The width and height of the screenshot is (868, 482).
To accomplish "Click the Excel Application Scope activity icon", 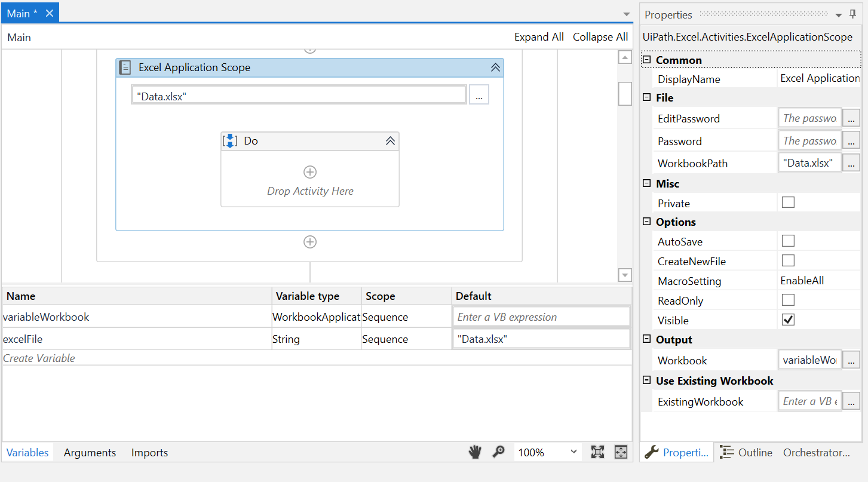I will click(x=124, y=67).
